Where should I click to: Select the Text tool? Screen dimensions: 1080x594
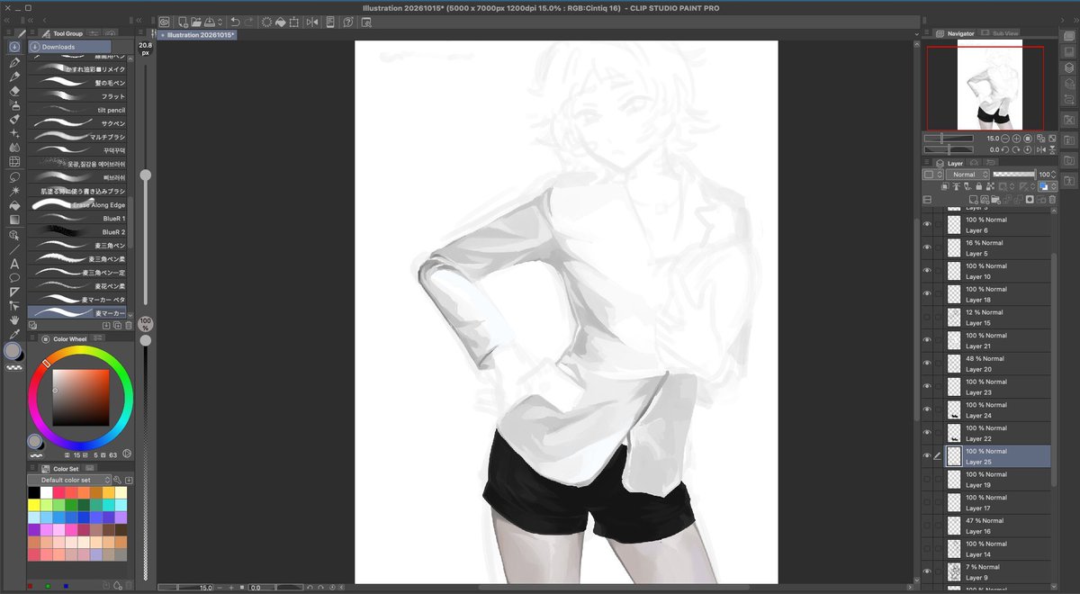(14, 264)
